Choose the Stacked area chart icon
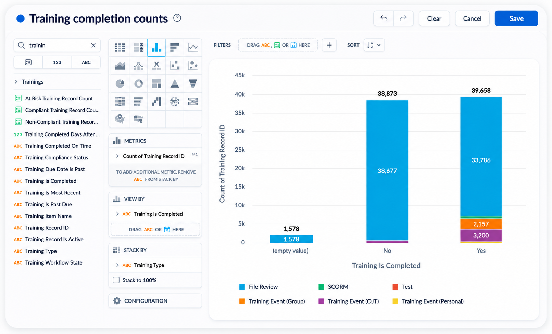This screenshot has width=552, height=334. tap(120, 65)
